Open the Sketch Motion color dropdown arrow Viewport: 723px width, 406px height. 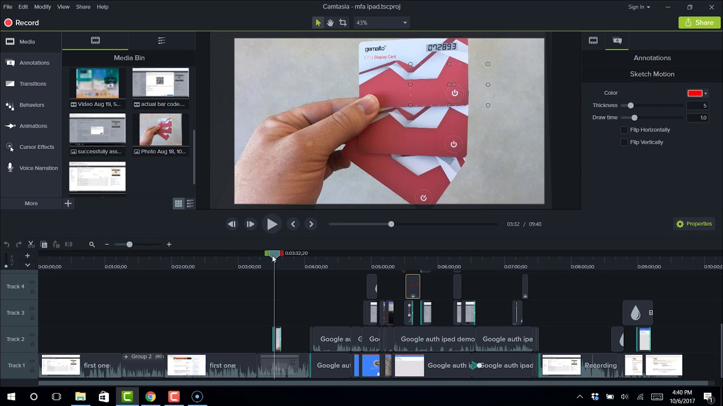click(x=705, y=94)
